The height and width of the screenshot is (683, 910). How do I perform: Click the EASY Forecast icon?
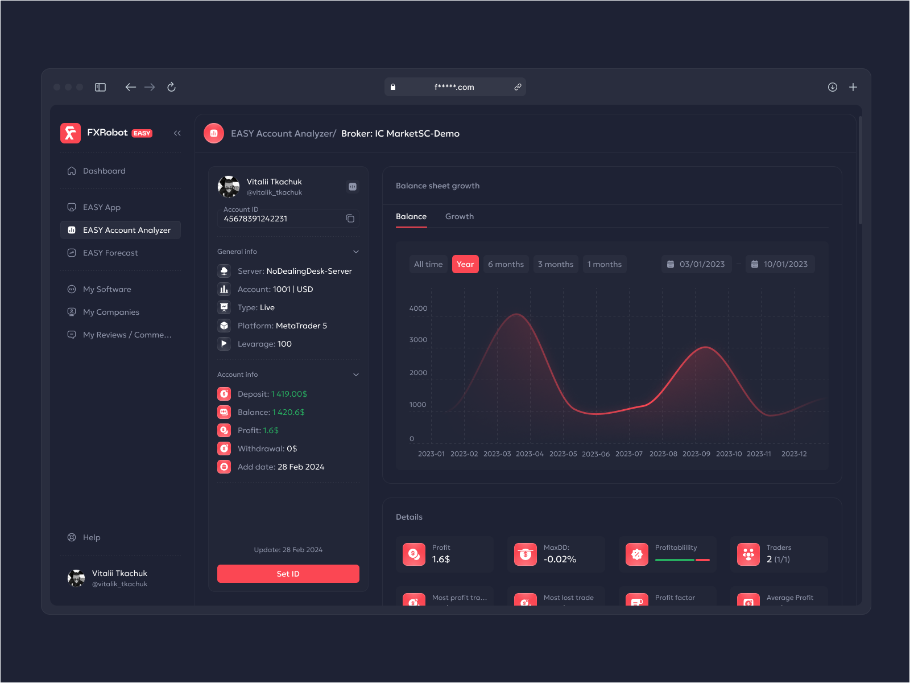[x=71, y=252]
